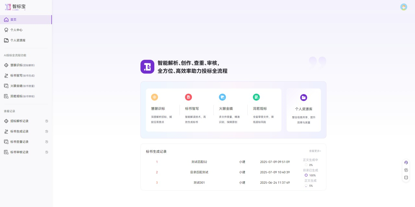Open the feedback chat bubble icon
This screenshot has width=415, height=207.
[x=406, y=178]
